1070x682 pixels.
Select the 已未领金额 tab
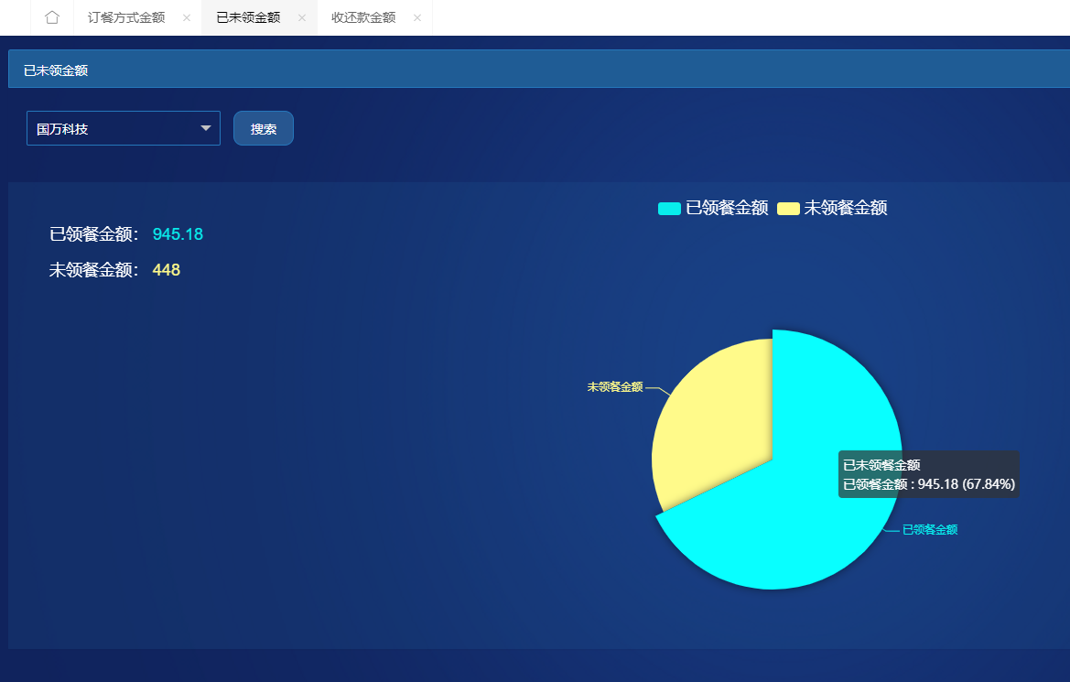(248, 17)
